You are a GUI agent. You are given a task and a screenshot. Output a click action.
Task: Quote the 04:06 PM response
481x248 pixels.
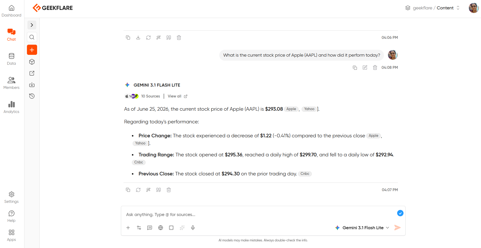click(169, 38)
